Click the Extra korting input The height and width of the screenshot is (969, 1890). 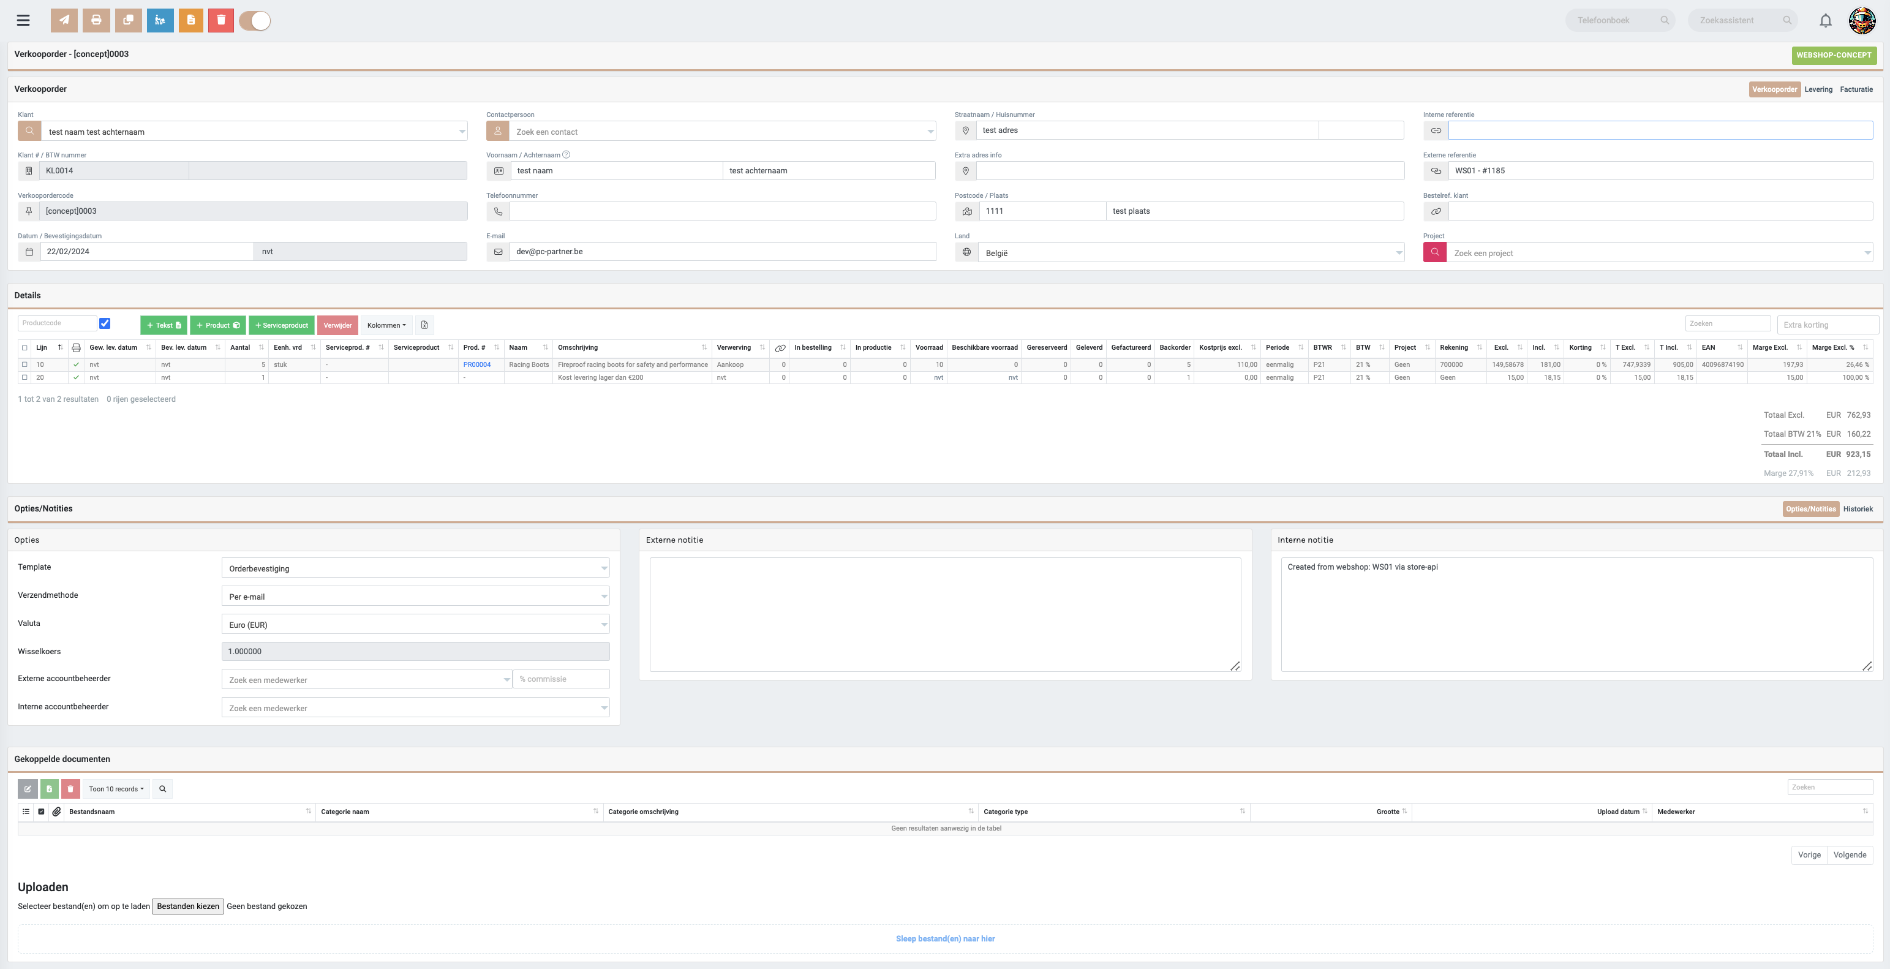(x=1828, y=325)
